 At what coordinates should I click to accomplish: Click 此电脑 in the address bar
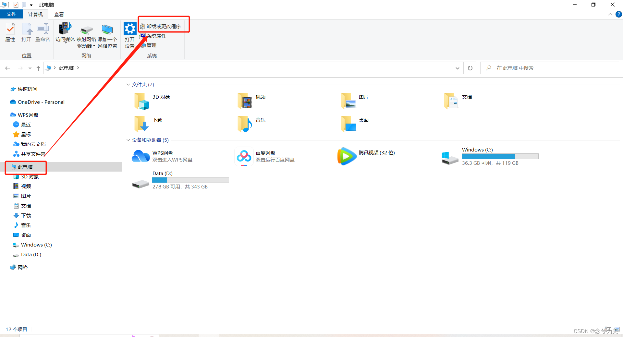coord(66,68)
